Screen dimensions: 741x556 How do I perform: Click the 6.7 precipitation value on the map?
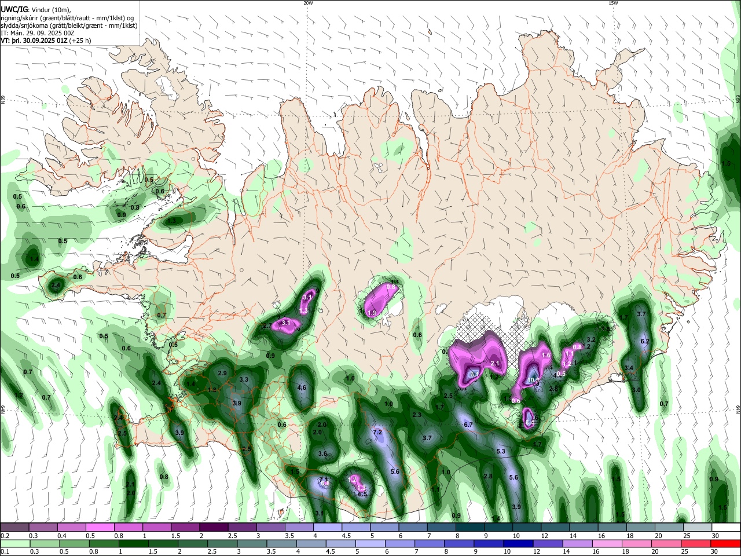(x=469, y=425)
